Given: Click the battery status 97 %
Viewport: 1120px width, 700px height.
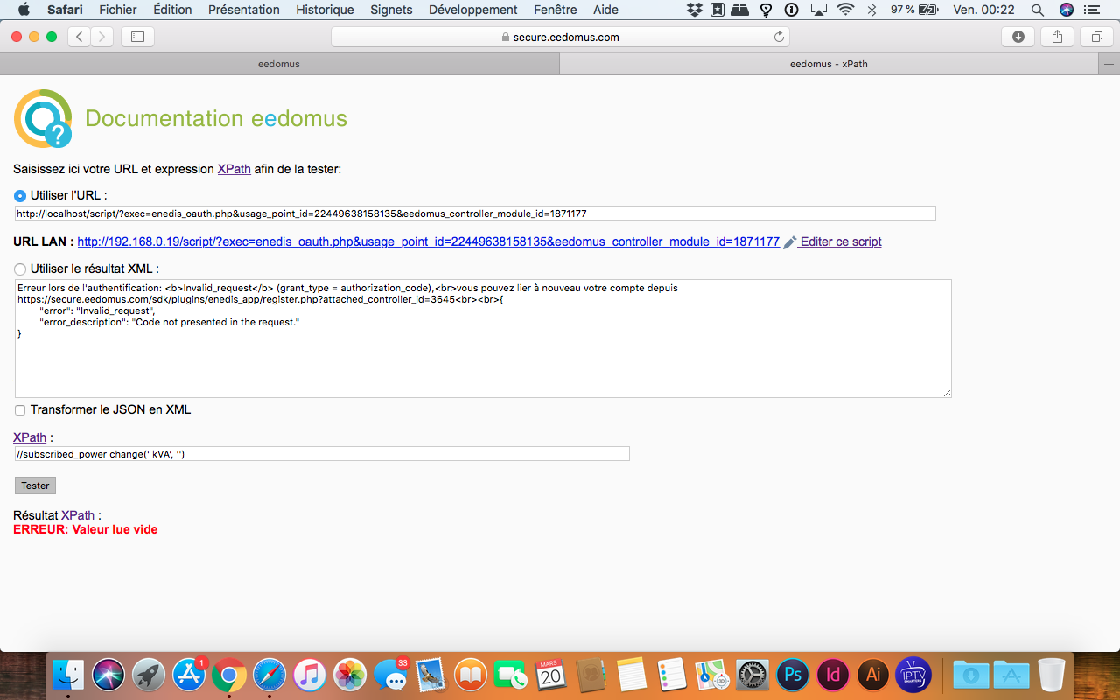Looking at the screenshot, I should [914, 10].
